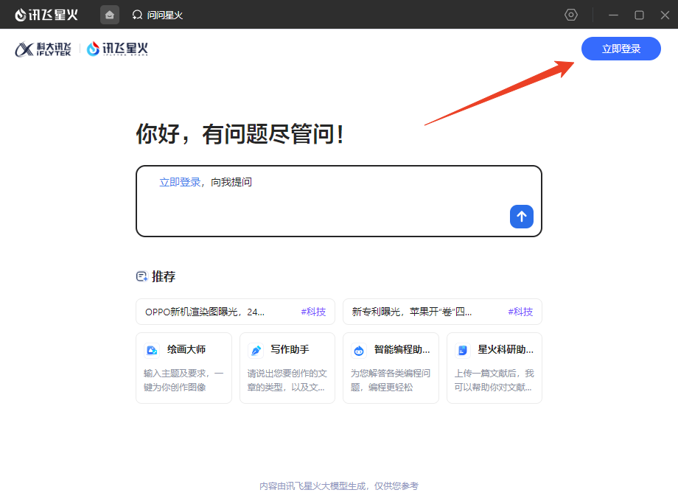
Task: Open the 写作助手 card title
Action: [x=290, y=349]
